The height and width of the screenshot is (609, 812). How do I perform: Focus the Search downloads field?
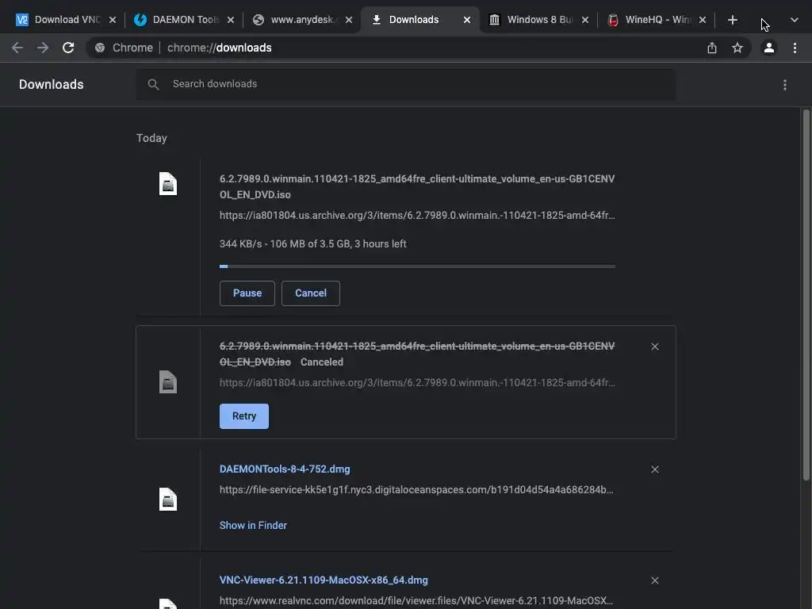pyautogui.click(x=406, y=84)
